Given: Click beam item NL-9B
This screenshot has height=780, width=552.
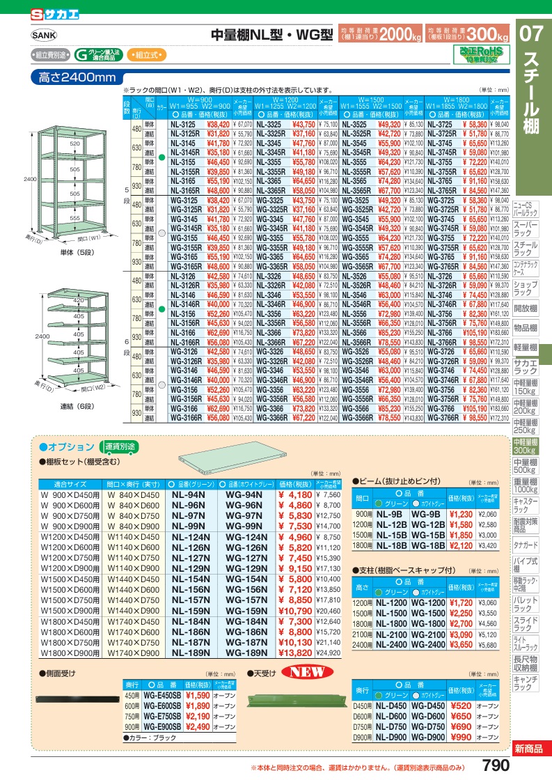Looking at the screenshot, I should (x=389, y=515).
